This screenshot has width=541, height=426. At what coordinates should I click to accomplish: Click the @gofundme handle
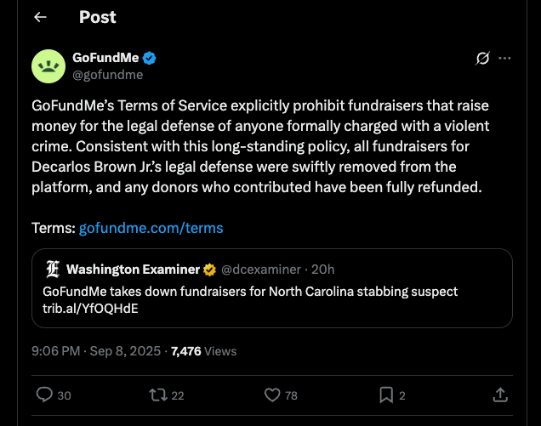pos(108,75)
